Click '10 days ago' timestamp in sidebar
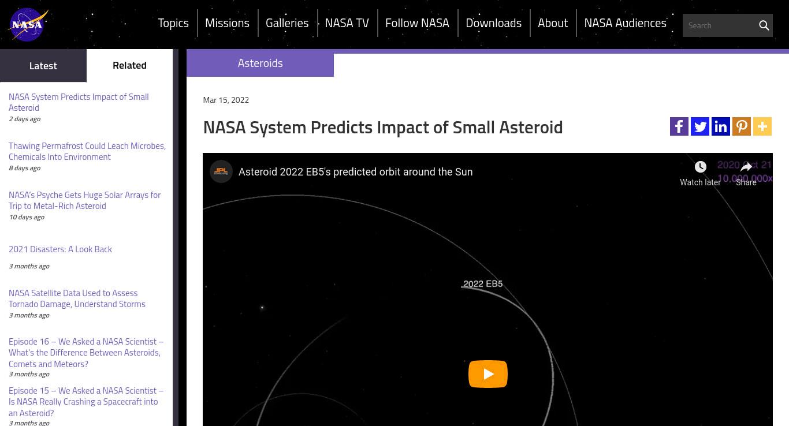This screenshot has height=426, width=789. click(x=27, y=217)
